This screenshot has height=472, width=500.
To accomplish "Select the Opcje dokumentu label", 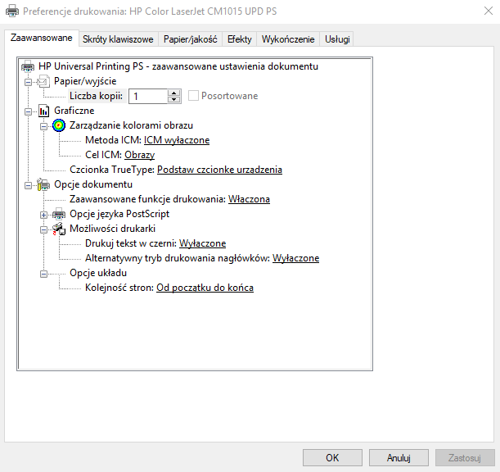I will tap(93, 184).
